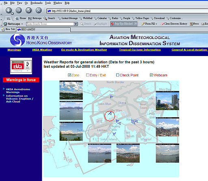This screenshot has width=208, height=181.
Task: Click the Clear Browser History button
Action: tap(174, 24)
